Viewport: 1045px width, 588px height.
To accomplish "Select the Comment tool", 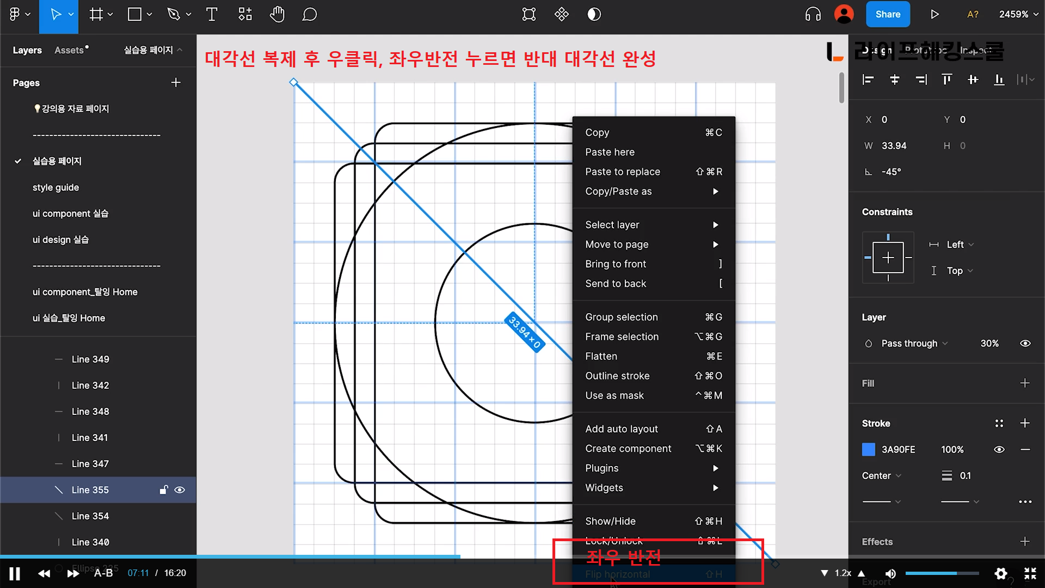I will pyautogui.click(x=309, y=15).
